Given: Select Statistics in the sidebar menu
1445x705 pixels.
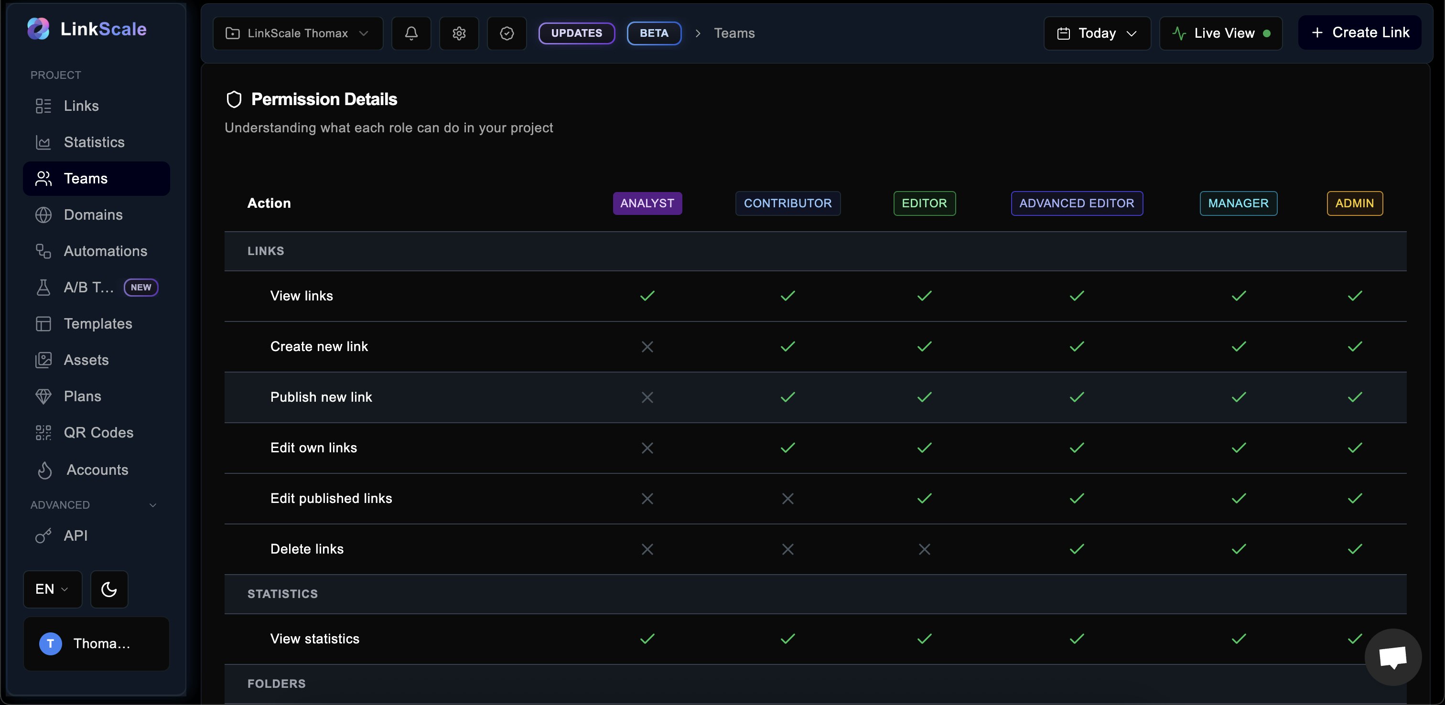Looking at the screenshot, I should 94,142.
